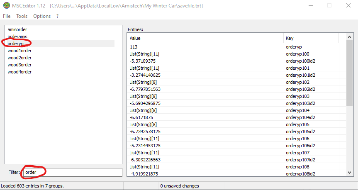Maximize the MSCEditor window
This screenshot has height=190, width=358.
pyautogui.click(x=329, y=6)
